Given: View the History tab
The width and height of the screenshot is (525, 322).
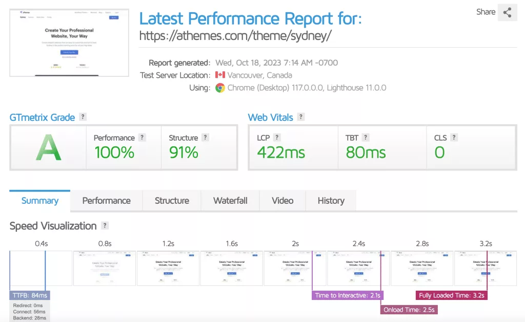Looking at the screenshot, I should coord(331,201).
